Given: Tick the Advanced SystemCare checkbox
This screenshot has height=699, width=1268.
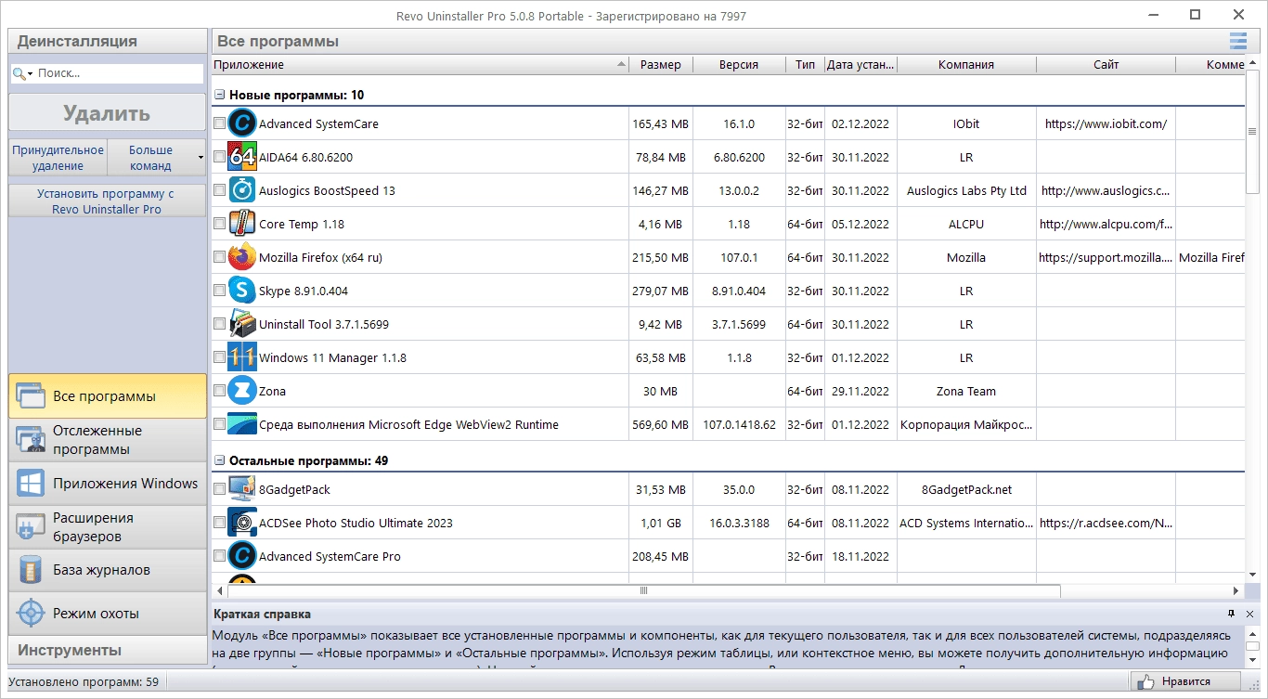Looking at the screenshot, I should point(219,123).
